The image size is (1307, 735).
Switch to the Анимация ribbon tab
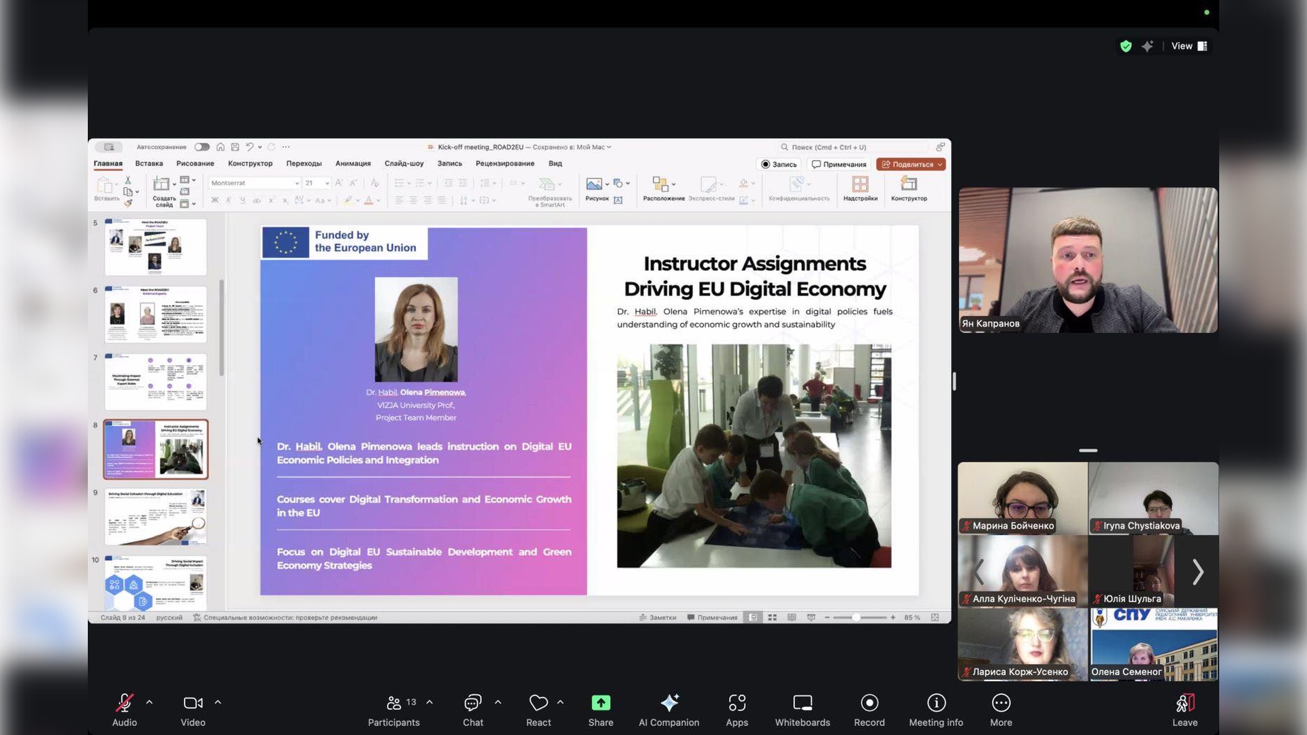click(x=353, y=163)
